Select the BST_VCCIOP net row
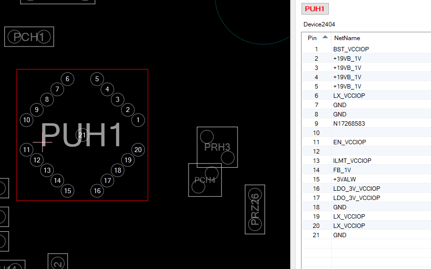Image resolution: width=431 pixels, height=269 pixels. pyautogui.click(x=366, y=49)
